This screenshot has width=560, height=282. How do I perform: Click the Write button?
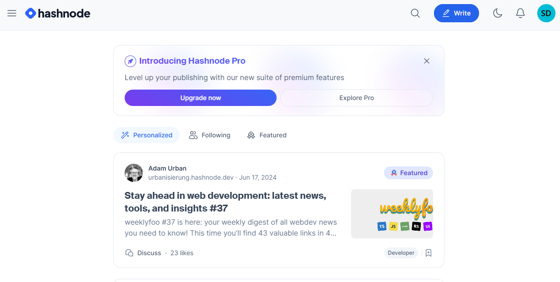[456, 13]
